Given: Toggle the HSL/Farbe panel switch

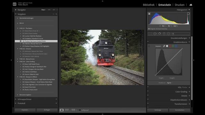Looking at the screenshot, I should click(x=148, y=87).
